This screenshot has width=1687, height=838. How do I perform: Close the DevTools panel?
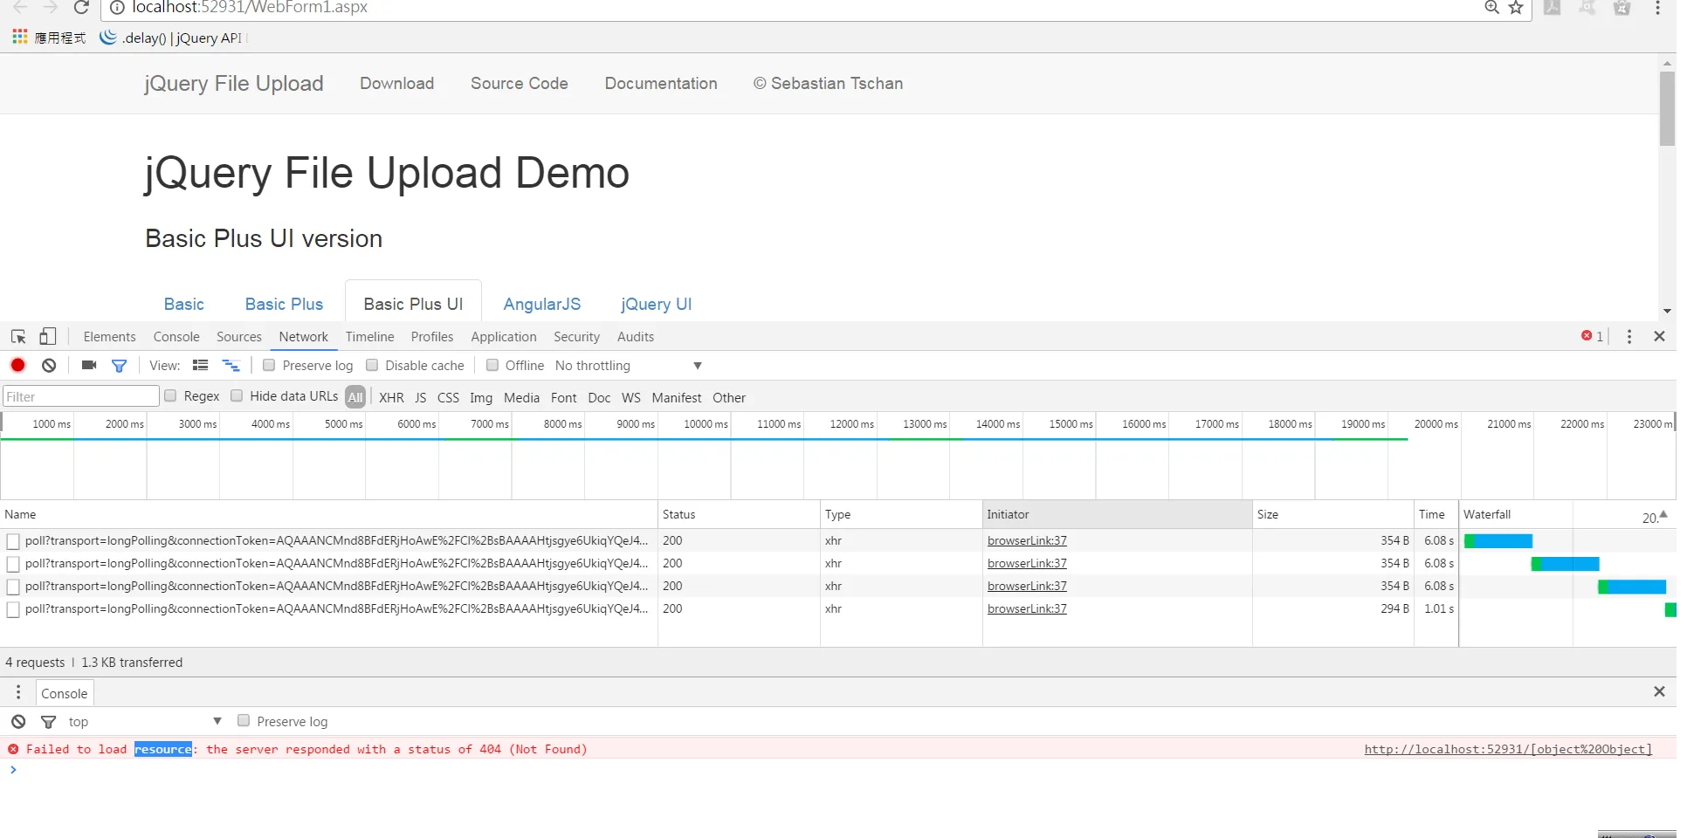(x=1659, y=337)
